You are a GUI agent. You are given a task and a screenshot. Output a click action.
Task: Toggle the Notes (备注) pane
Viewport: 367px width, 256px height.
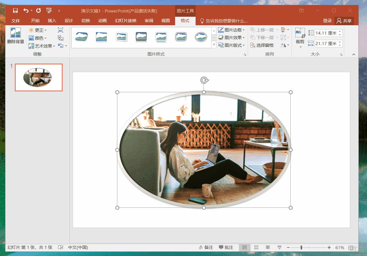point(206,247)
